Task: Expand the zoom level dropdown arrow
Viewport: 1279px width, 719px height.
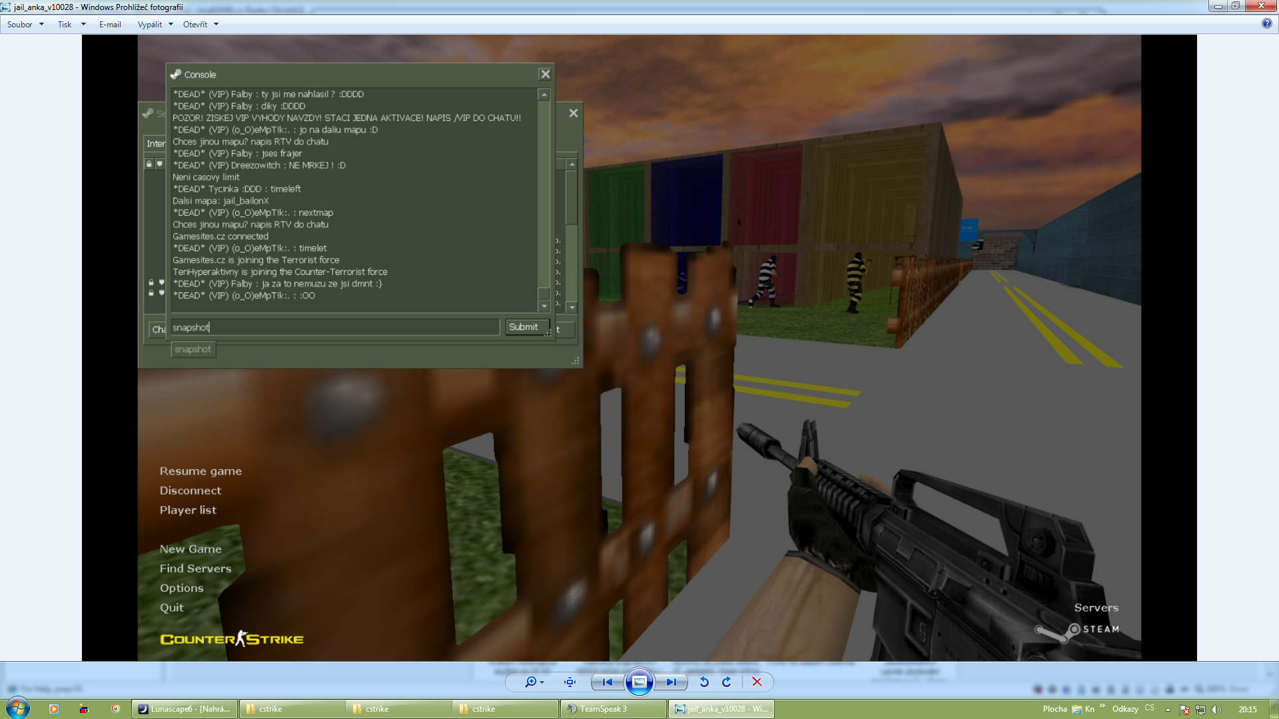Action: click(542, 682)
